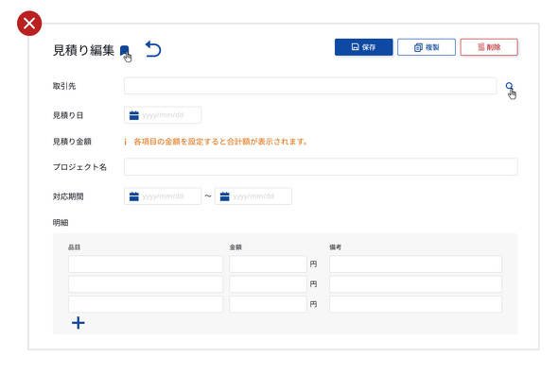Select first row 品目 input field
This screenshot has height=373, width=558.
click(x=146, y=264)
